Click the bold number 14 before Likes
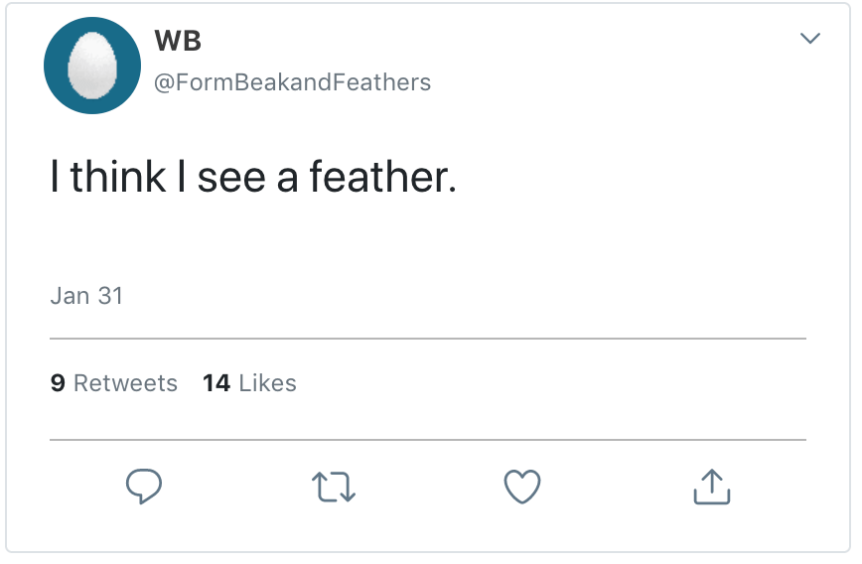Viewport: 862px width, 564px height. (x=215, y=383)
